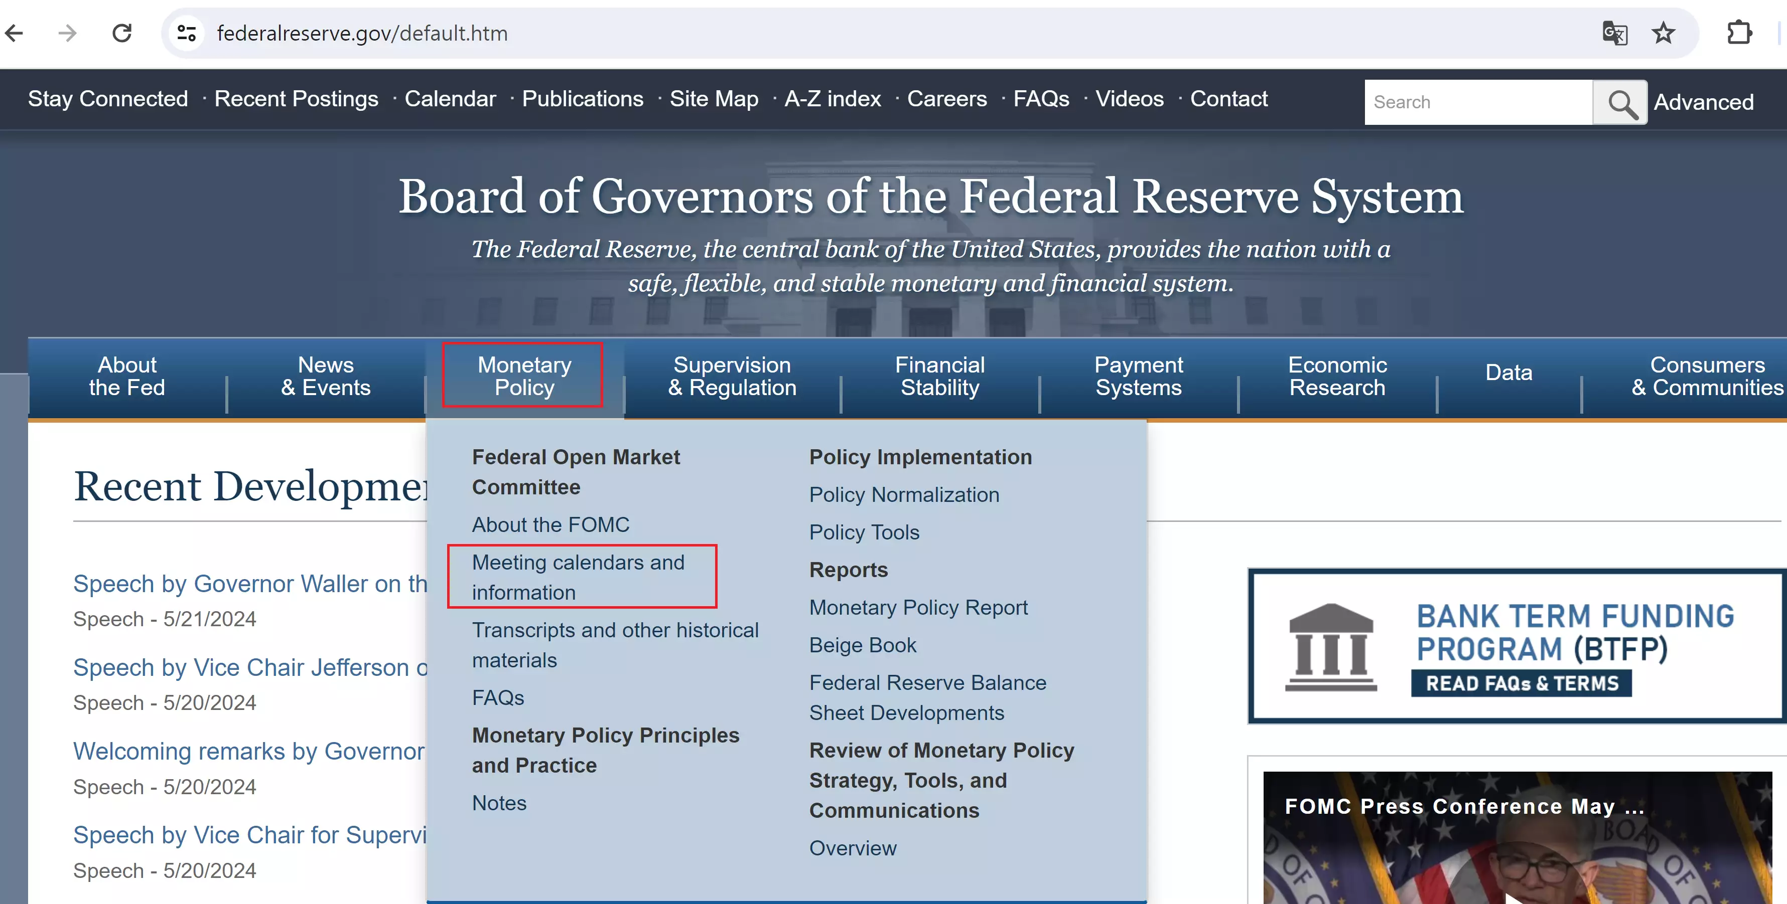Open Stay Connected link
Viewport: 1787px width, 904px height.
[107, 98]
